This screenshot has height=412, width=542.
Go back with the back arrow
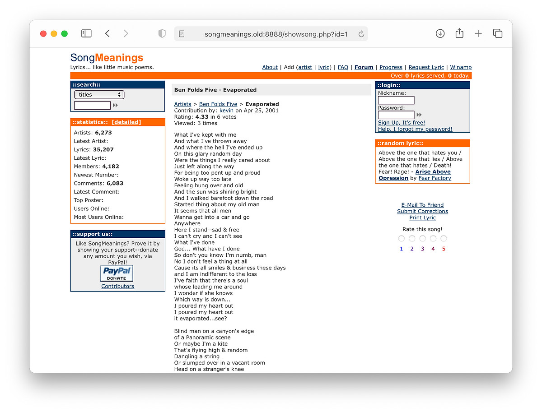pos(107,33)
